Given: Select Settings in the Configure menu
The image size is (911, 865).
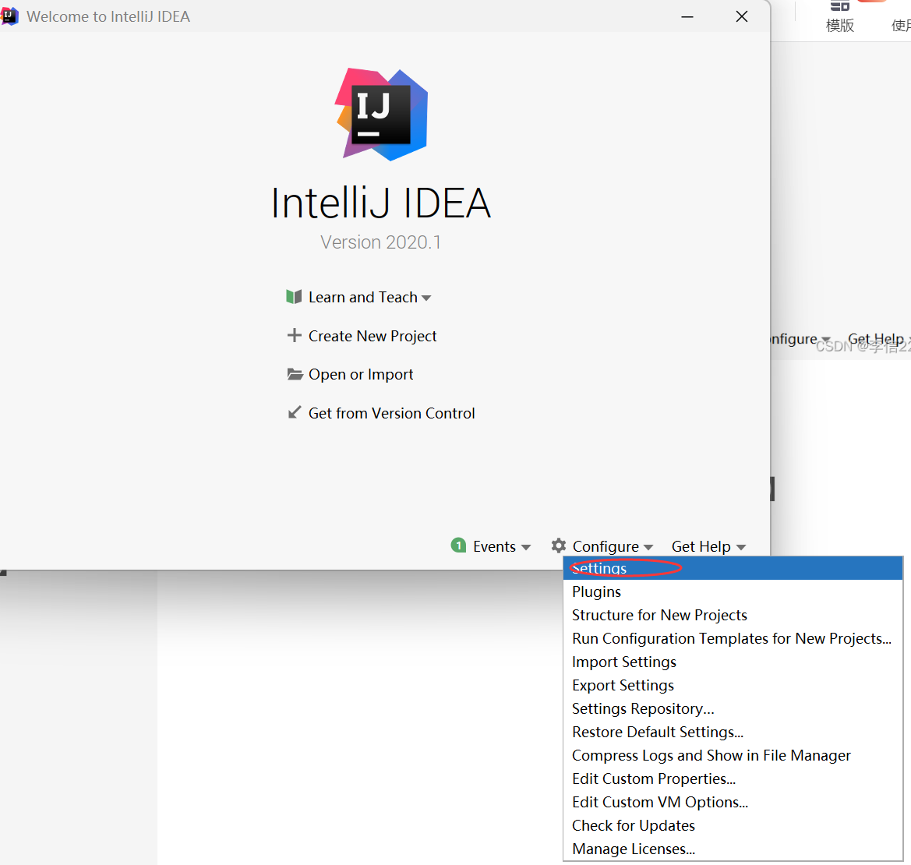Looking at the screenshot, I should (733, 568).
